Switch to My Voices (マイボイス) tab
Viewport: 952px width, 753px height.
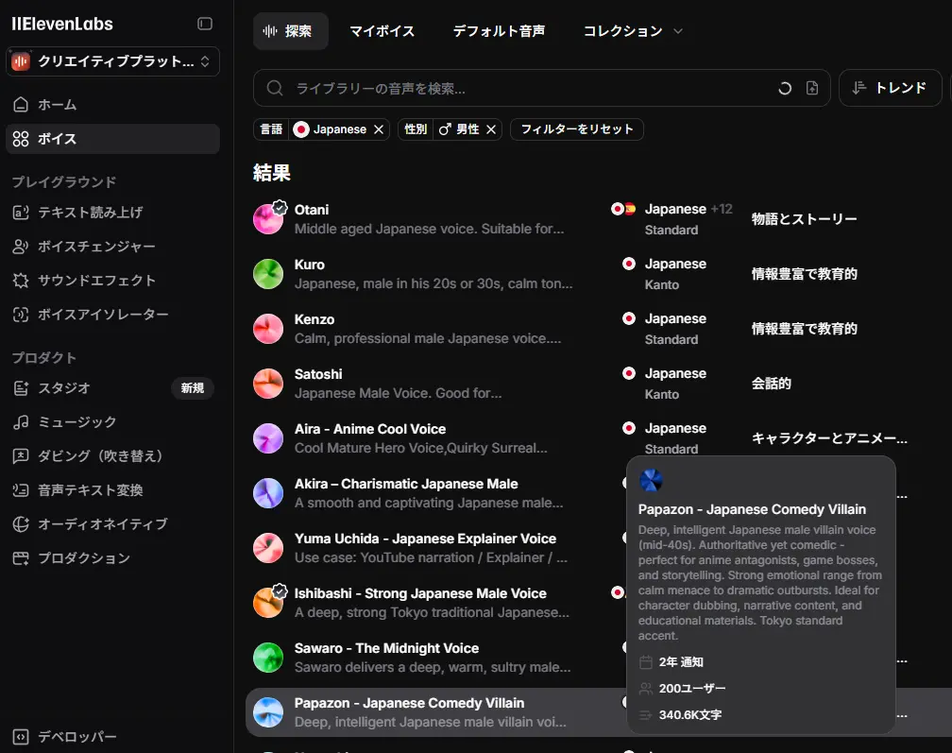tap(382, 31)
